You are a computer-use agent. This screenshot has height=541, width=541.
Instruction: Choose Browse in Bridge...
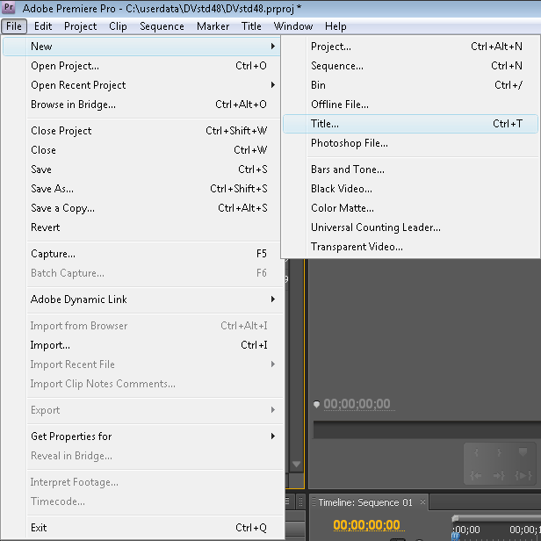pyautogui.click(x=141, y=105)
